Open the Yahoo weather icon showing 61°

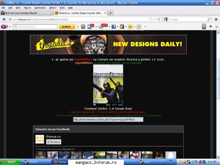click(x=103, y=26)
